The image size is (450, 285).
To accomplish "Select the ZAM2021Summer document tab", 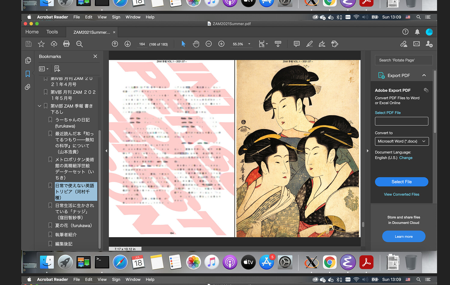I will pyautogui.click(x=92, y=32).
